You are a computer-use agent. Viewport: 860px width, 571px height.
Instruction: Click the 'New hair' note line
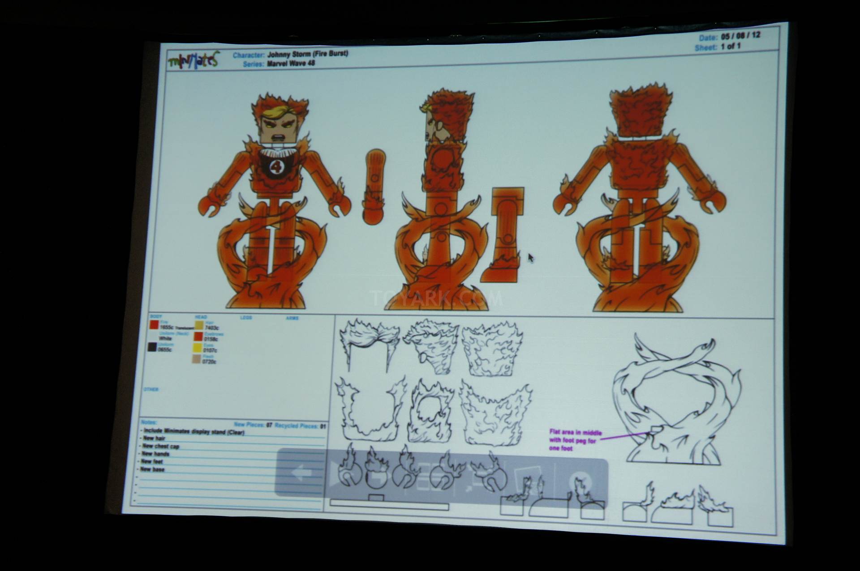tap(153, 438)
